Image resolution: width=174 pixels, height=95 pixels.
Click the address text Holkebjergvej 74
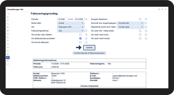click(x=58, y=80)
